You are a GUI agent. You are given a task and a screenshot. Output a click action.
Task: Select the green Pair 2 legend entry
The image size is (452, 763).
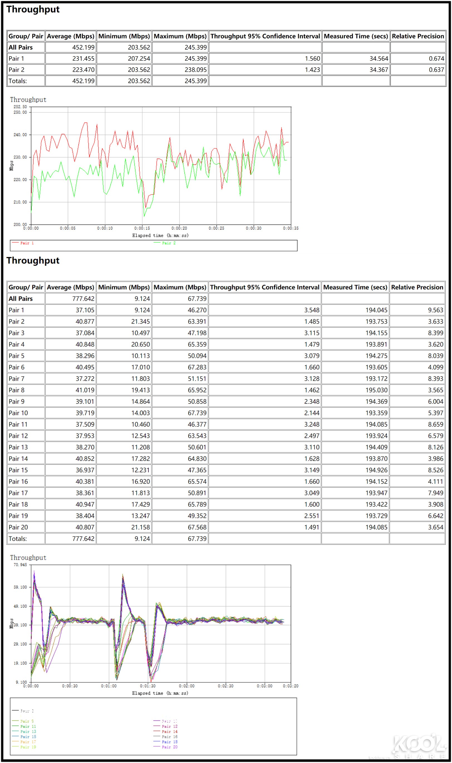[x=167, y=243]
